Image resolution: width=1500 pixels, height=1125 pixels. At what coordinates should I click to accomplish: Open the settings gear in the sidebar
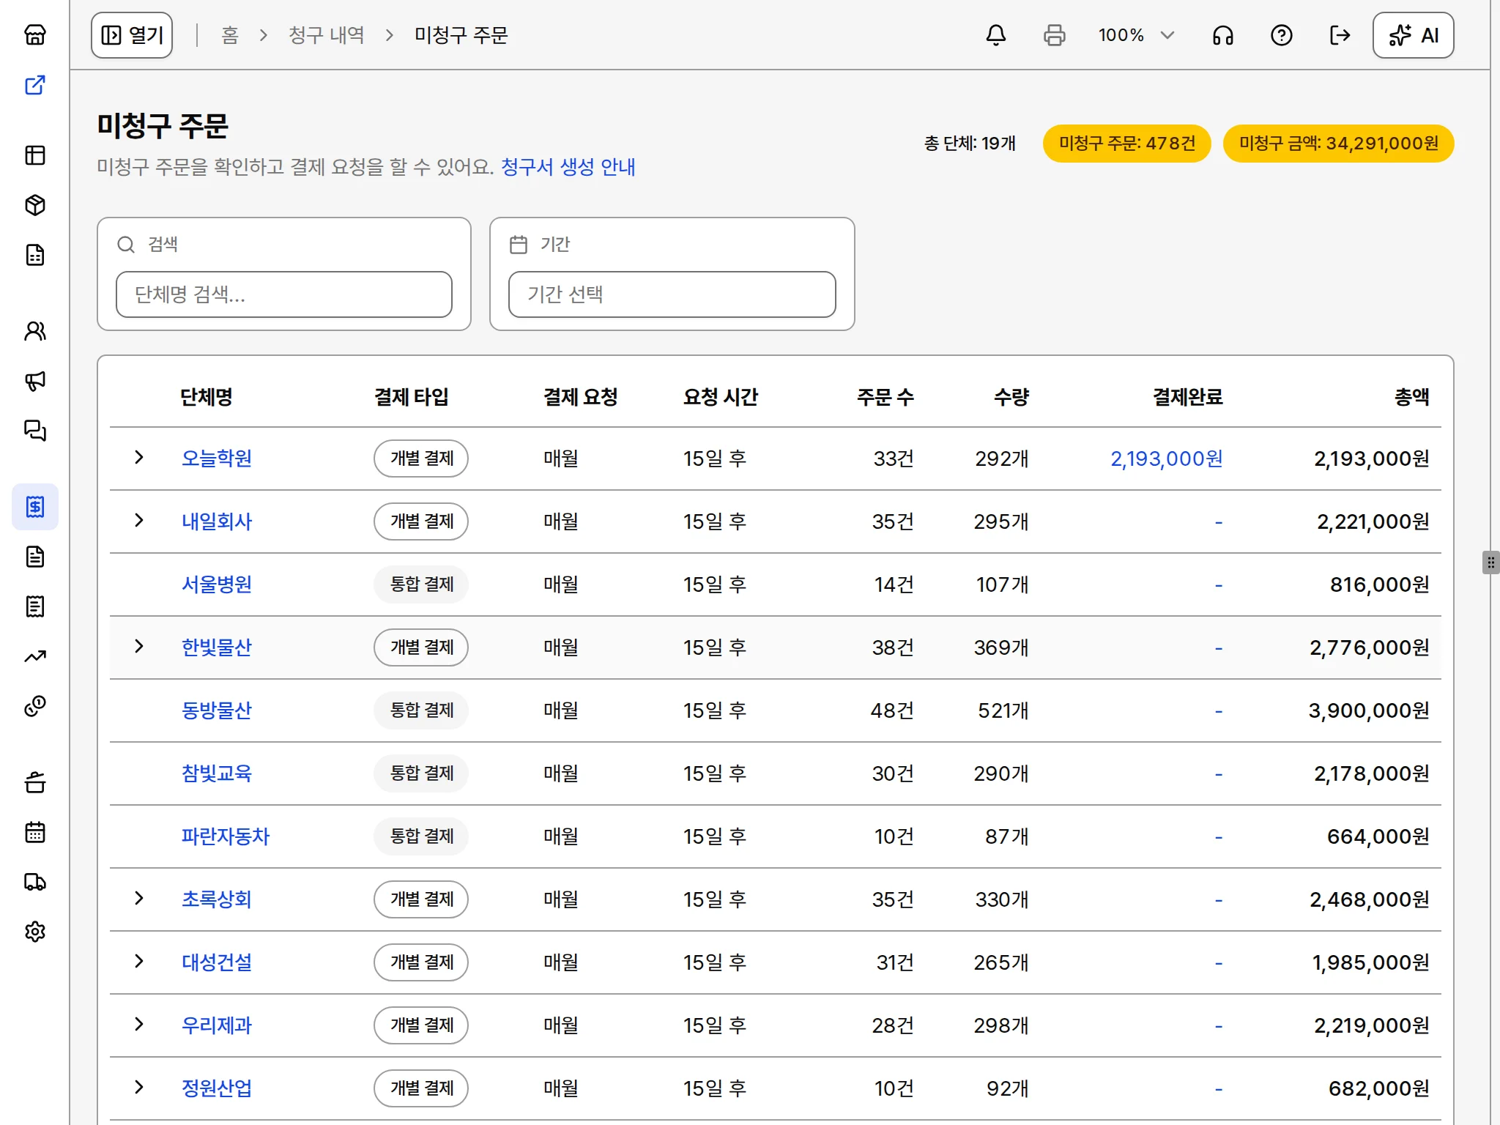click(35, 932)
